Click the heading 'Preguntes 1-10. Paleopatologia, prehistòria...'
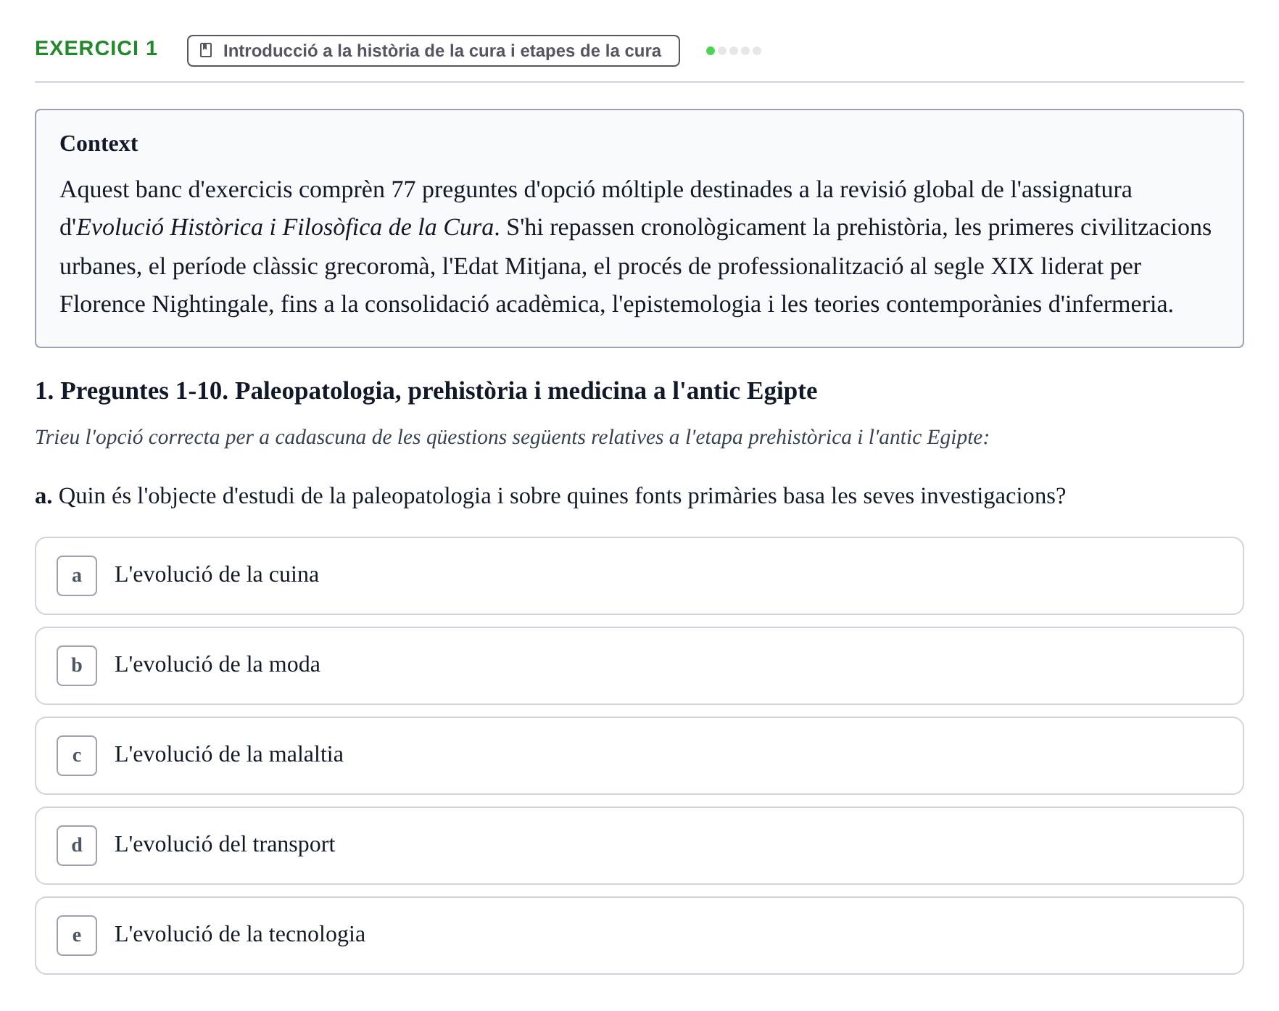The height and width of the screenshot is (1011, 1279). [x=426, y=391]
